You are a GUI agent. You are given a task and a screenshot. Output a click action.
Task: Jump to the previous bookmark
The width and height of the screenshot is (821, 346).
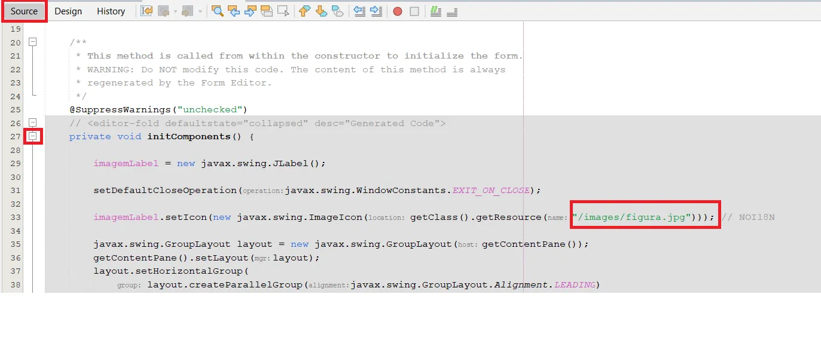click(x=305, y=11)
